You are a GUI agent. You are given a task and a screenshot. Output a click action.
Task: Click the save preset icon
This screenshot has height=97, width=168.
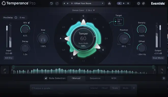click(x=109, y=3)
